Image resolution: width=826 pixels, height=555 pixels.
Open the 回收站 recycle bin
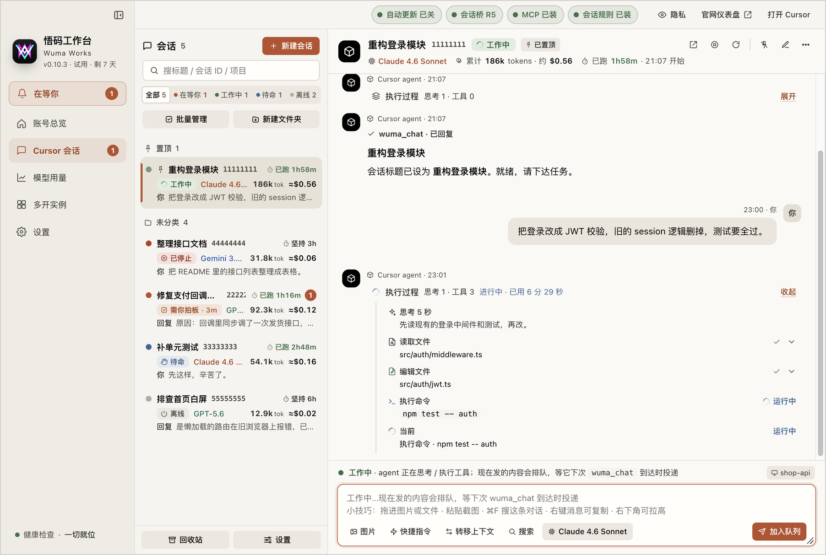tap(185, 540)
